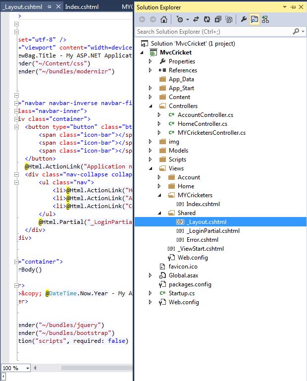Expand the Global.asax node
Image resolution: width=307 pixels, height=381 pixels.
pos(151,275)
